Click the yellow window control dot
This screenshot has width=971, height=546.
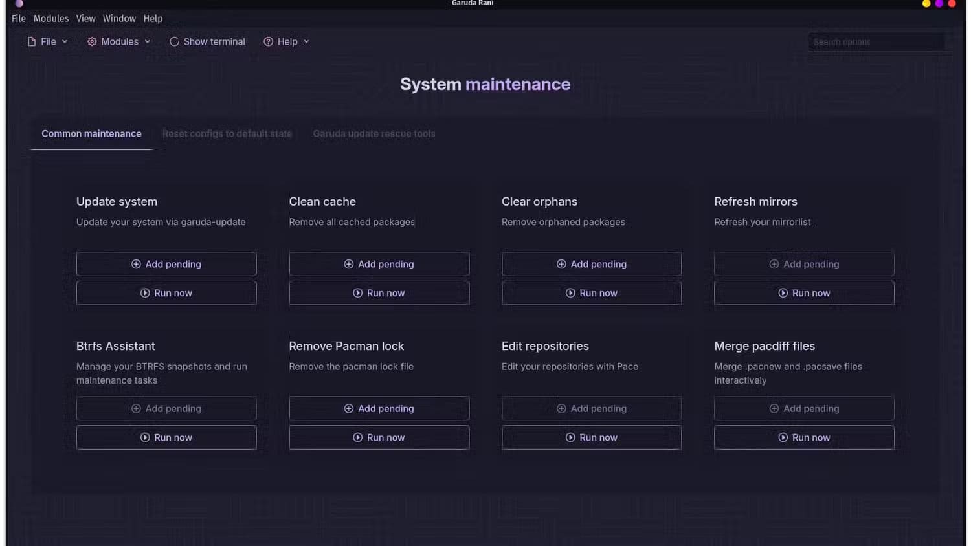click(926, 4)
